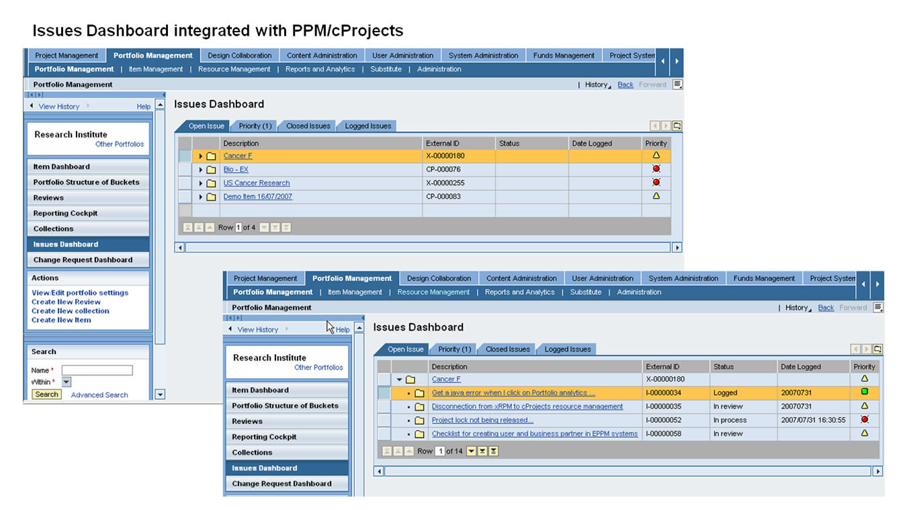907x510 pixels.
Task: Switch to Logged Issues tab in front window
Action: (567, 349)
